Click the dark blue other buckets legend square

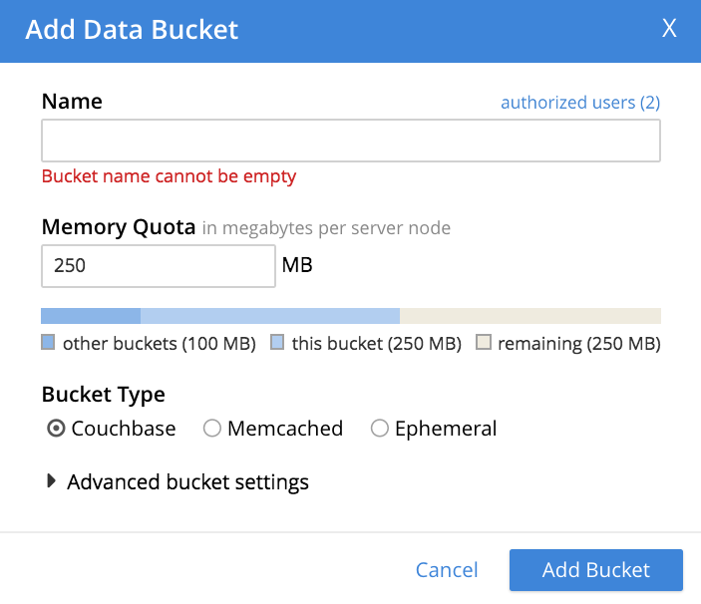tap(48, 344)
